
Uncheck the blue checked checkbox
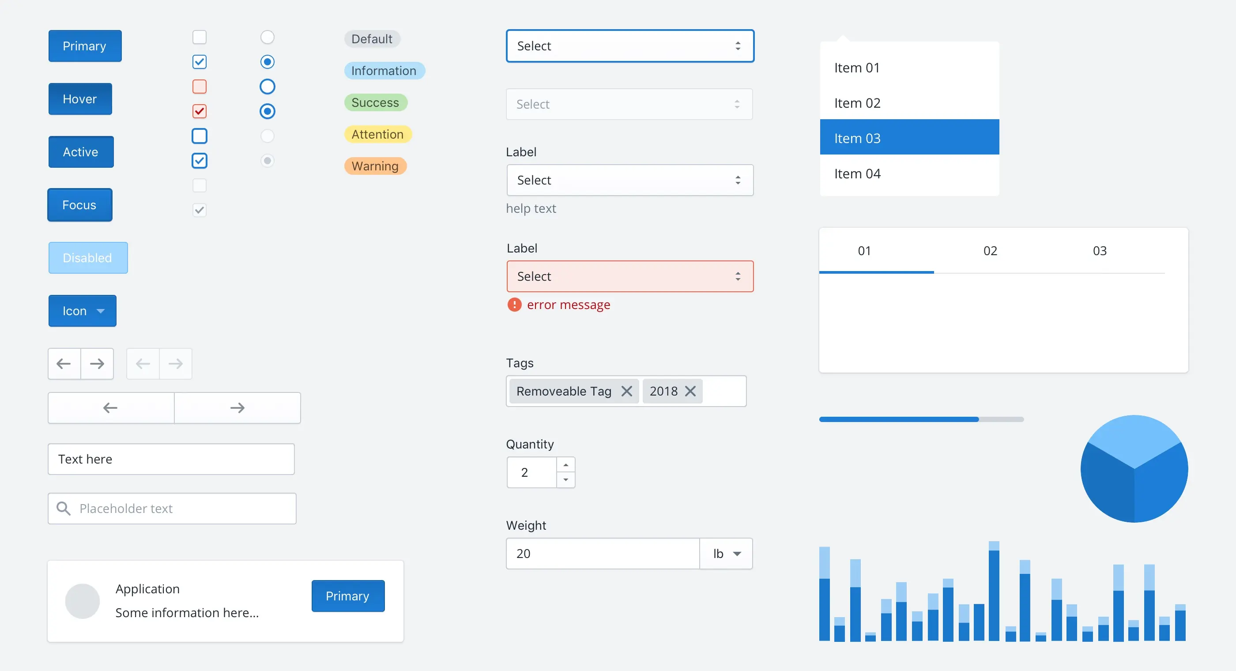point(200,61)
